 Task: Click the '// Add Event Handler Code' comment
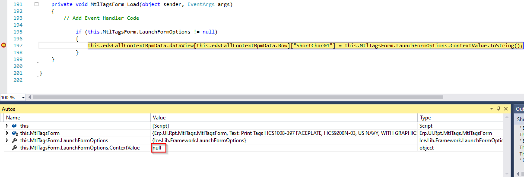click(x=101, y=18)
